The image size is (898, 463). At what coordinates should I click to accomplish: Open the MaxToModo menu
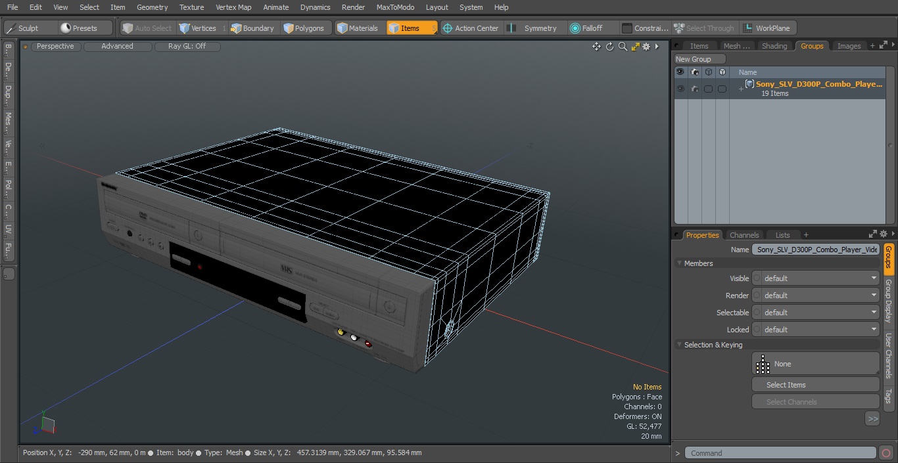(395, 7)
